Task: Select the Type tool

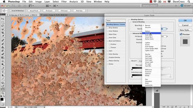Action: coord(3,72)
